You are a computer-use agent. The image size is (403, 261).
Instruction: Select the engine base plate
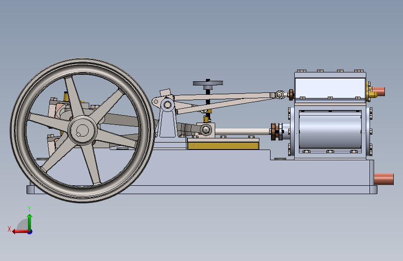202,189
